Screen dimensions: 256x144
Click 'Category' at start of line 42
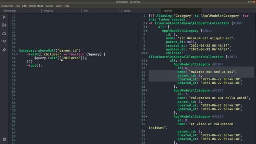[27, 50]
